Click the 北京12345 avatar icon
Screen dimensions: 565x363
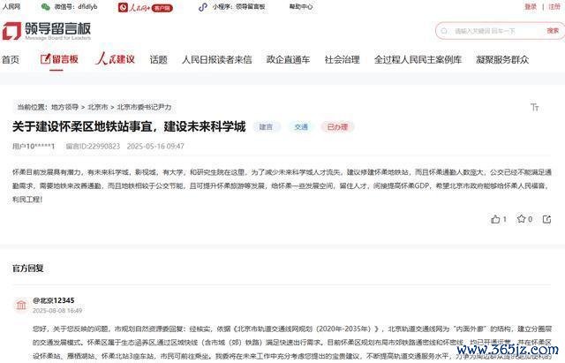point(19,306)
